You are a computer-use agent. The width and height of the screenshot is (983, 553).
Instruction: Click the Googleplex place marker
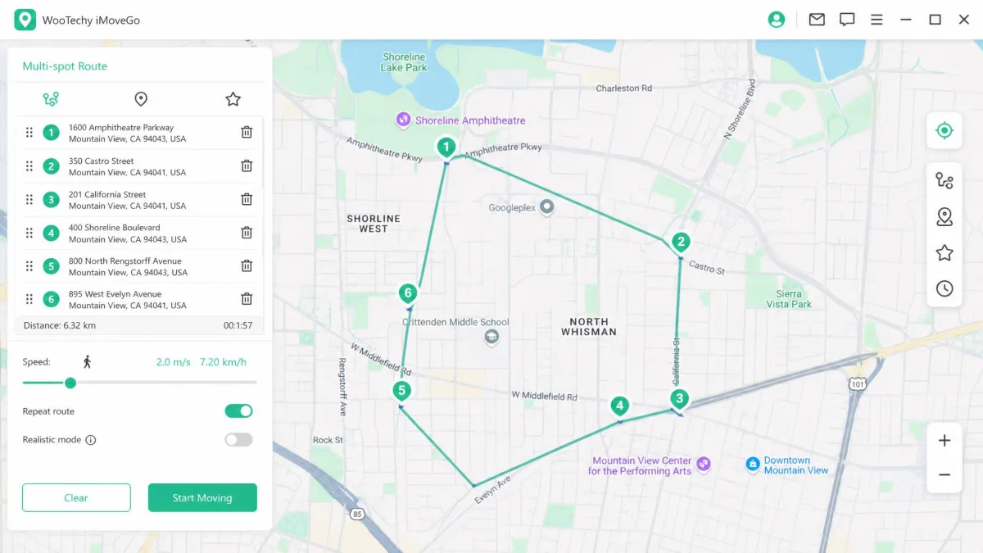[x=547, y=207]
